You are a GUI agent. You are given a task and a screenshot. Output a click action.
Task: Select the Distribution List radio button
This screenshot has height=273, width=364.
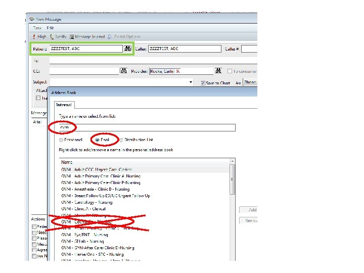tap(121, 140)
